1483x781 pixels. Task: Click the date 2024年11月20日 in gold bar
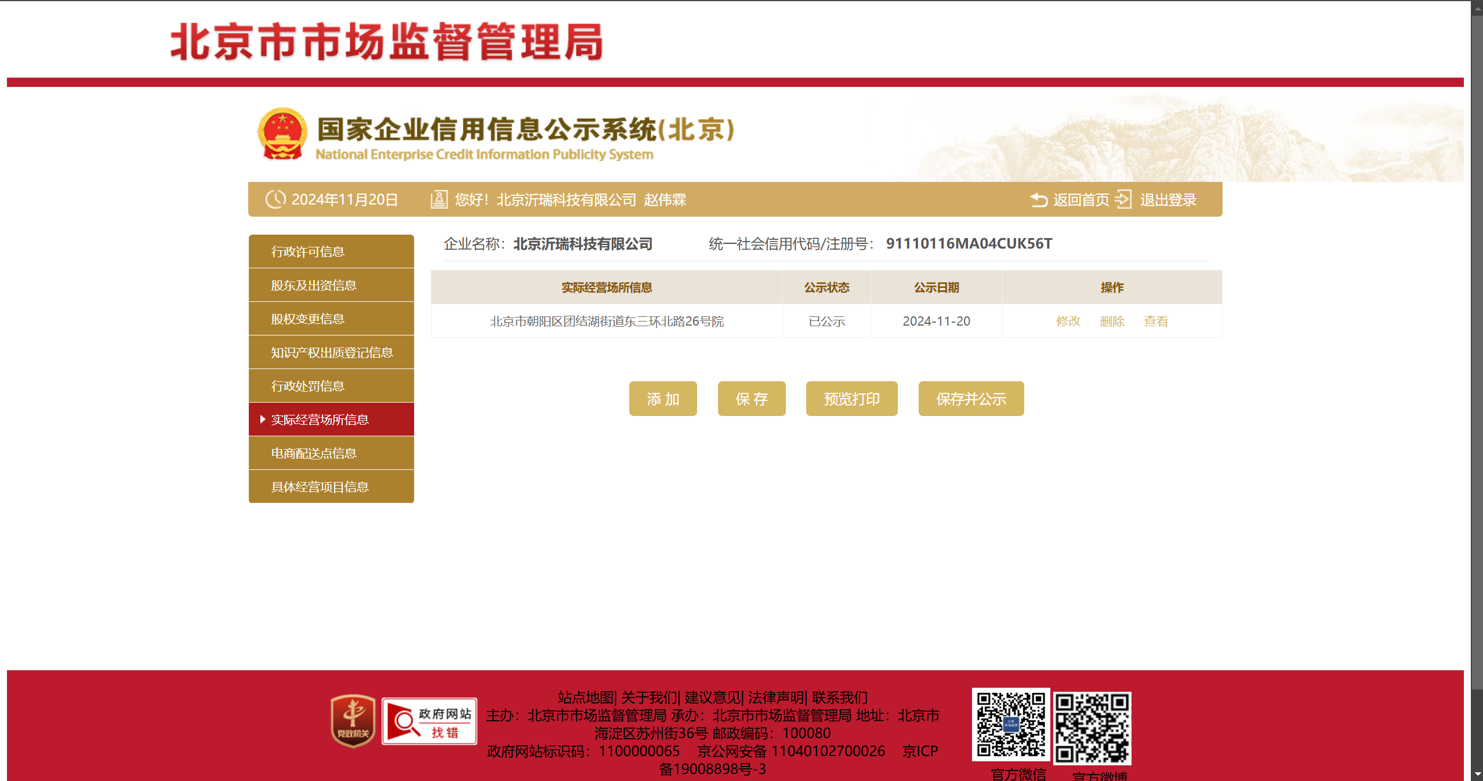[x=345, y=200]
